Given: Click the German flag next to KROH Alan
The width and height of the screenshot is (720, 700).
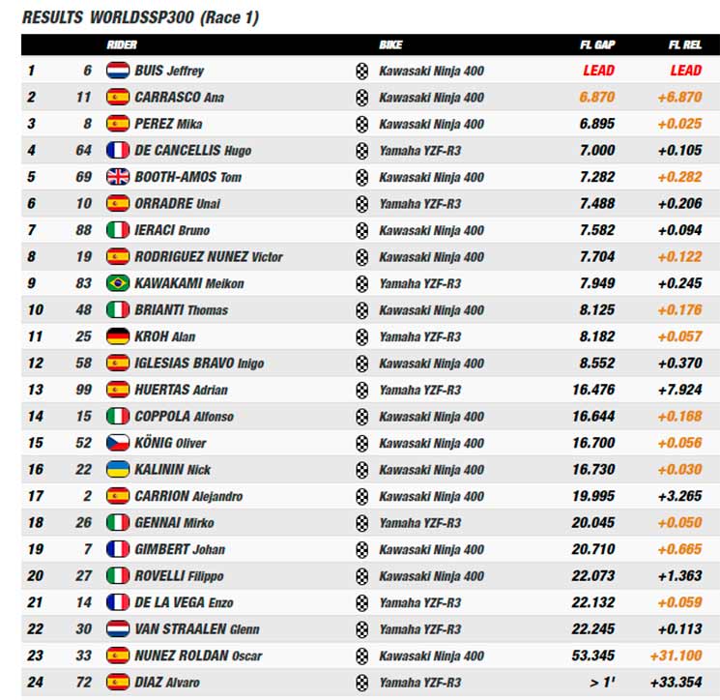Looking at the screenshot, I should (118, 336).
